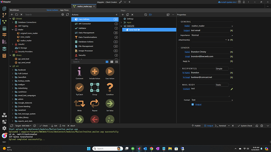The width and height of the screenshot is (271, 152).
Task: Select the Condition action icon
Action: (110, 87)
